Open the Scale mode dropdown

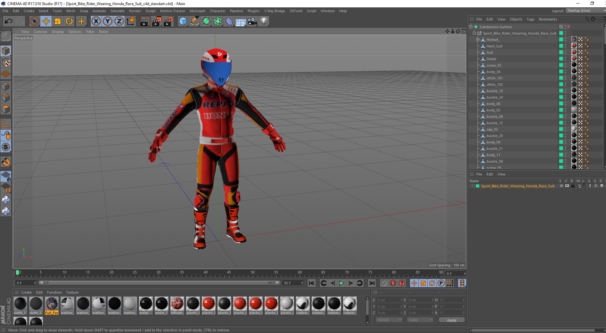[x=420, y=320]
